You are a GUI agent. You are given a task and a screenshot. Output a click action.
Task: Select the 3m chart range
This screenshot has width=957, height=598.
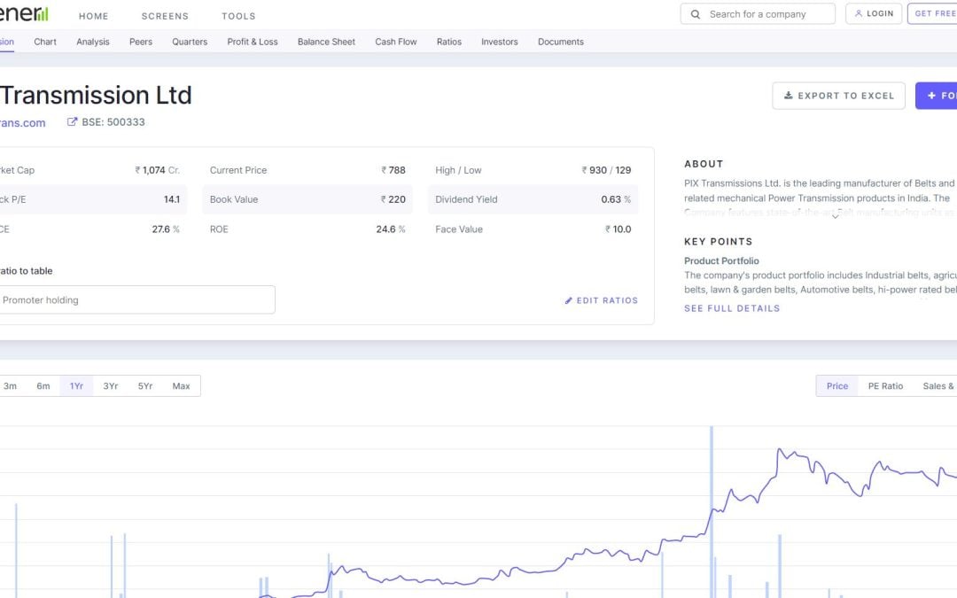(x=11, y=385)
